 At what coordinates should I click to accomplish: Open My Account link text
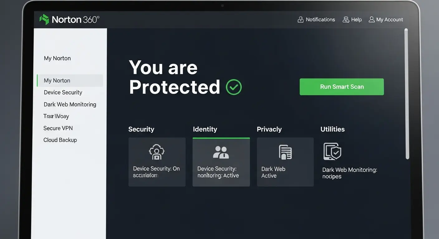click(x=389, y=20)
